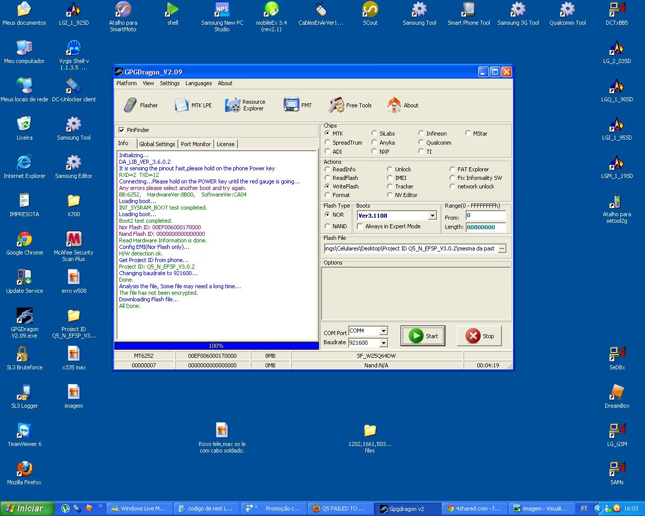Select the Smart Phone Tool desktop icon
The width and height of the screenshot is (645, 516).
(469, 14)
